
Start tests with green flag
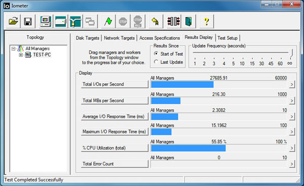coord(108,21)
